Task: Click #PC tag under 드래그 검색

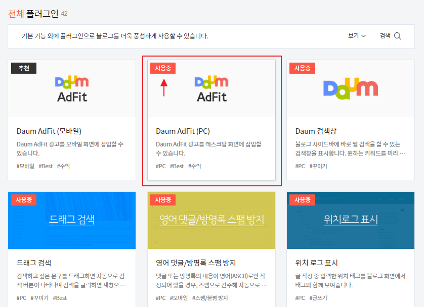Action: pyautogui.click(x=21, y=298)
